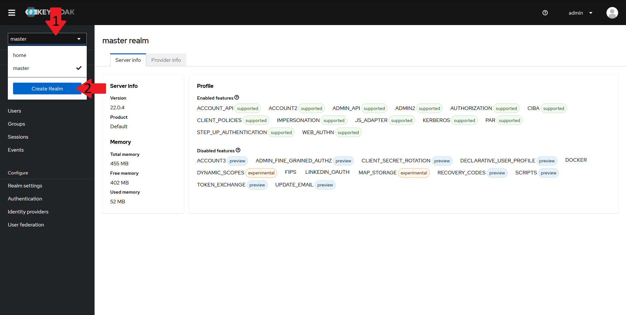Click supported badge next to ACCOUNT_API
Image resolution: width=626 pixels, height=315 pixels.
coord(248,108)
